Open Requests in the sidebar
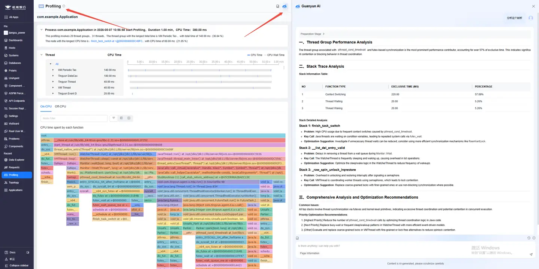This screenshot has height=269, width=539. (x=14, y=167)
